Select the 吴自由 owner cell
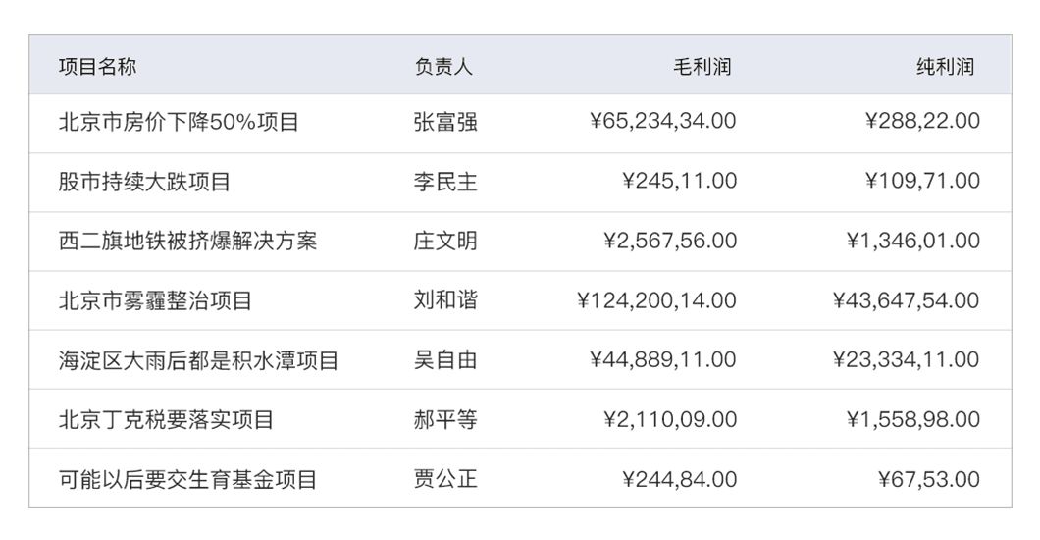This screenshot has height=540, width=1040. [445, 360]
